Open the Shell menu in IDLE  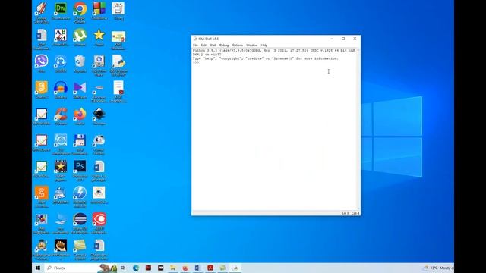pyautogui.click(x=213, y=45)
